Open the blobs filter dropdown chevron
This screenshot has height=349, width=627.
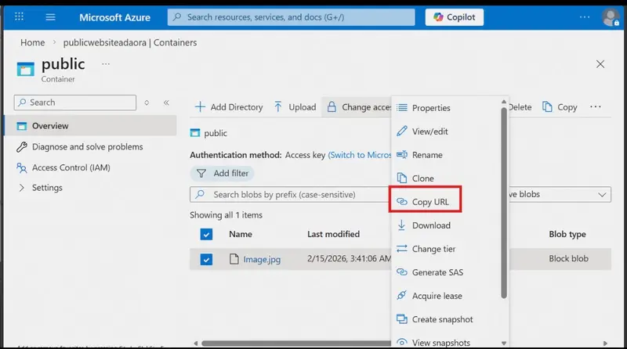(x=602, y=195)
